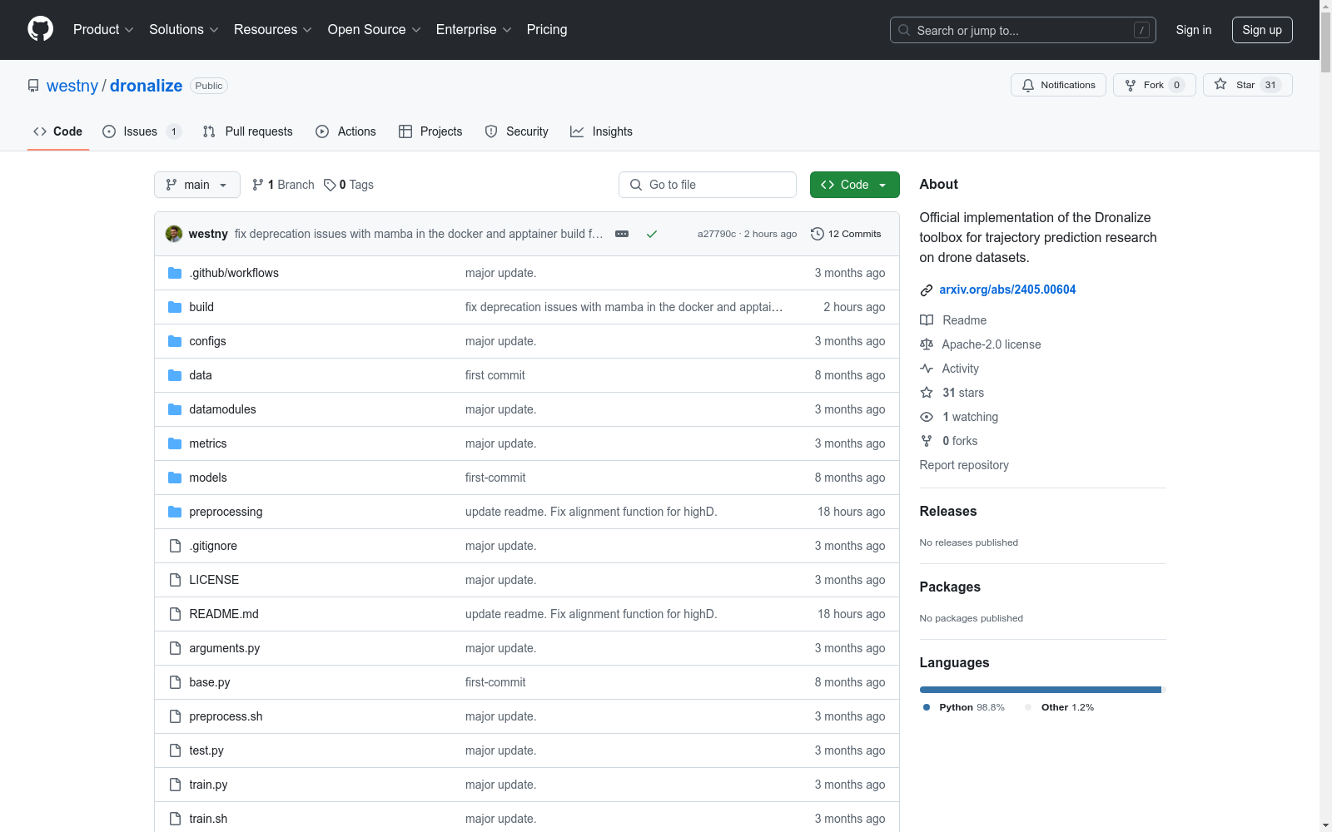The width and height of the screenshot is (1332, 832).
Task: Open the train.py file
Action: pos(208,785)
